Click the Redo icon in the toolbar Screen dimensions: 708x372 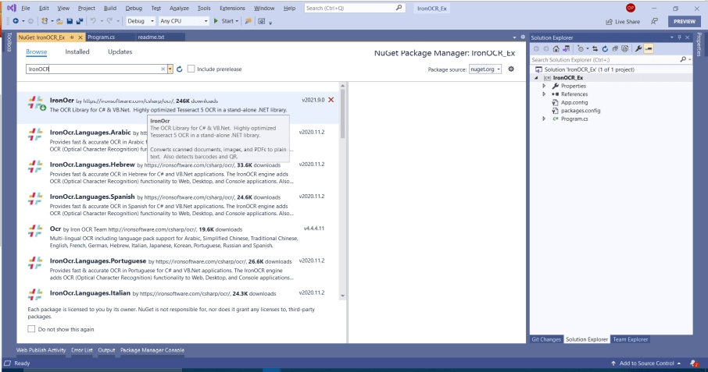pos(109,21)
